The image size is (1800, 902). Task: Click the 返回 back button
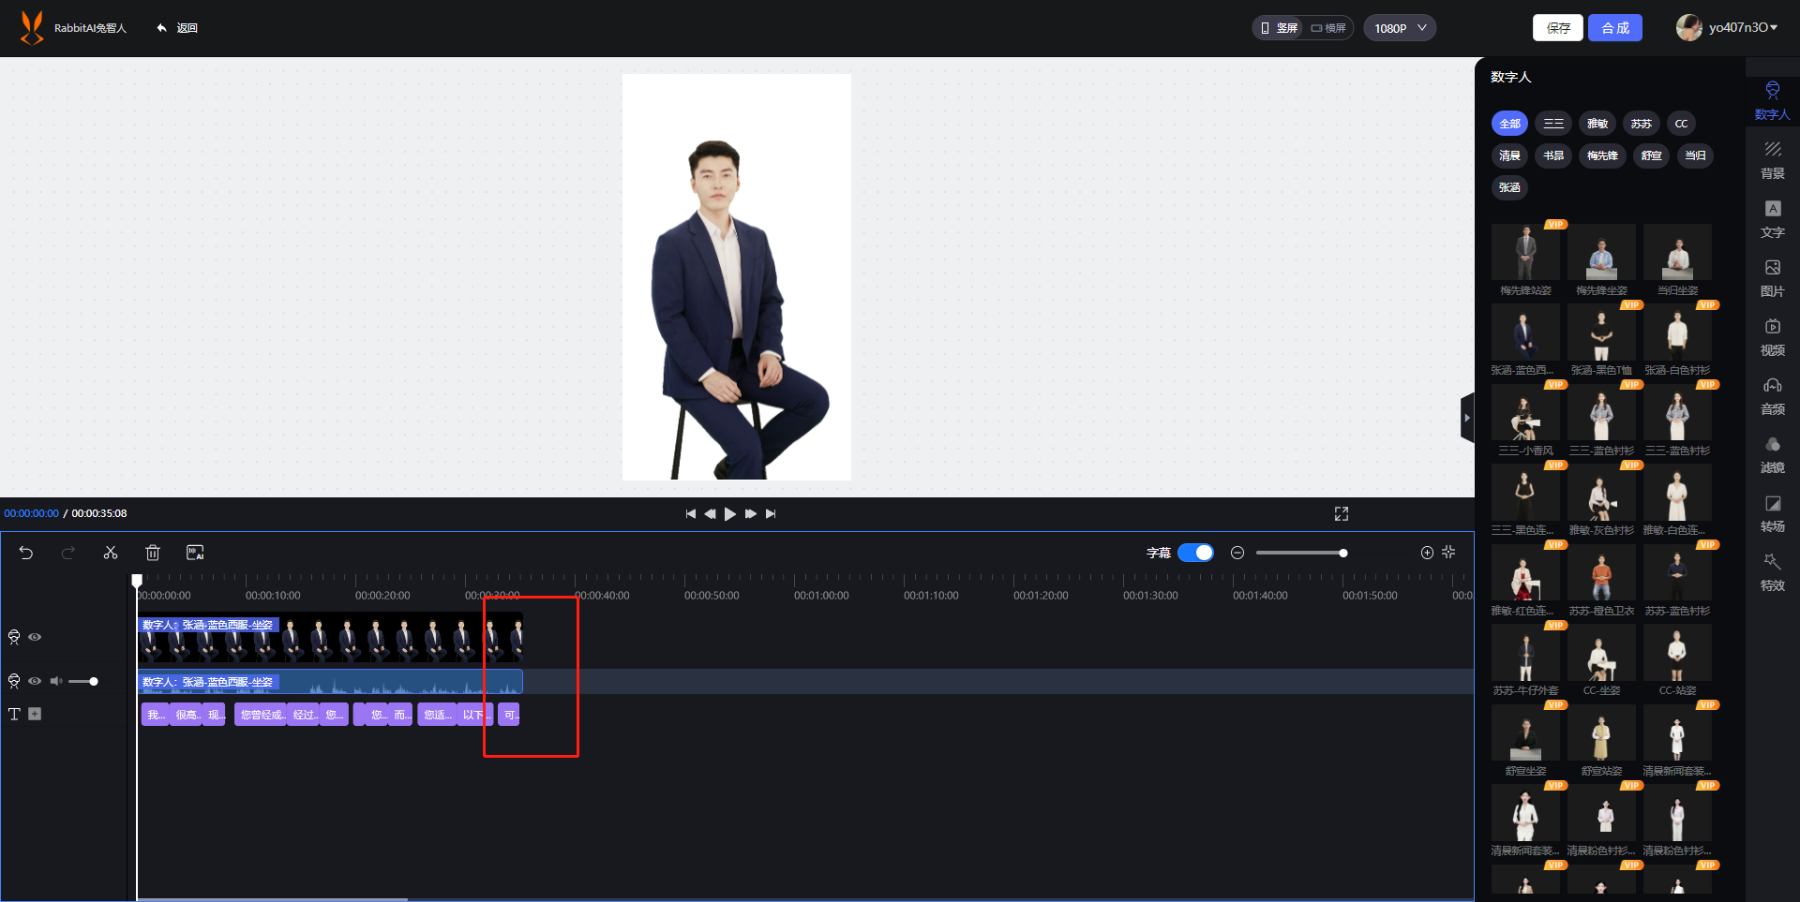pyautogui.click(x=177, y=28)
